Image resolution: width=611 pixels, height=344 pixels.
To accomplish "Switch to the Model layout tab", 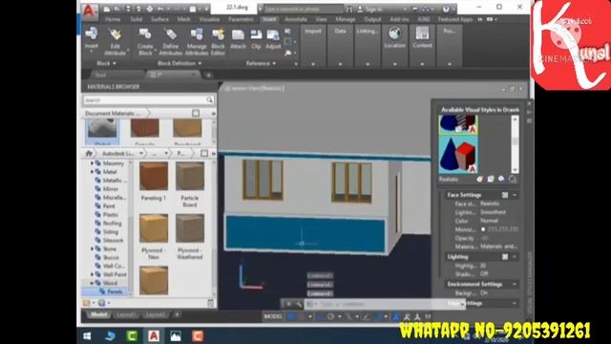I will coord(98,314).
